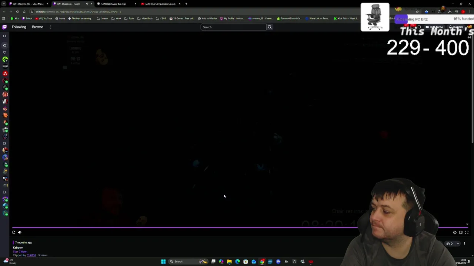Image resolution: width=474 pixels, height=266 pixels.
Task: Open the three-dot more menu beside Browse
Action: click(x=50, y=27)
